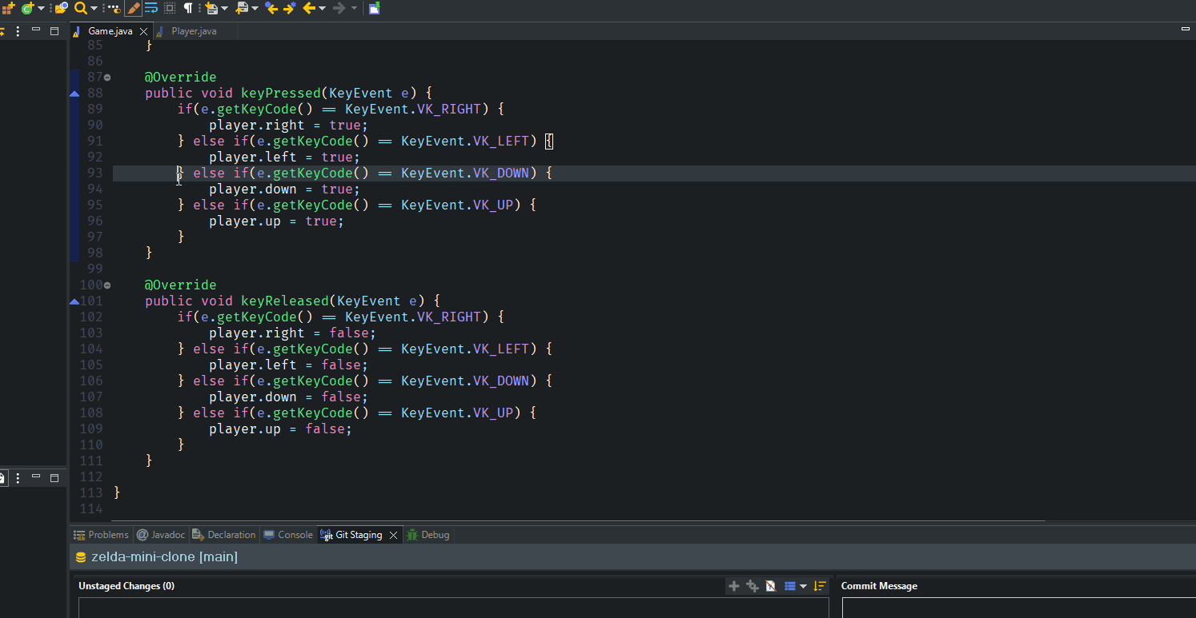Minimize the lower left side panel

pos(36,477)
